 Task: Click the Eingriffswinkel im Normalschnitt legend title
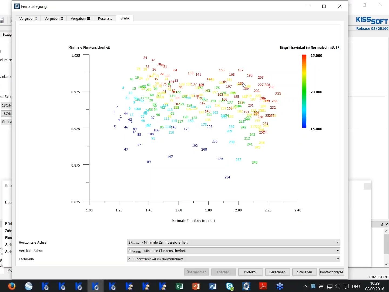[310, 48]
